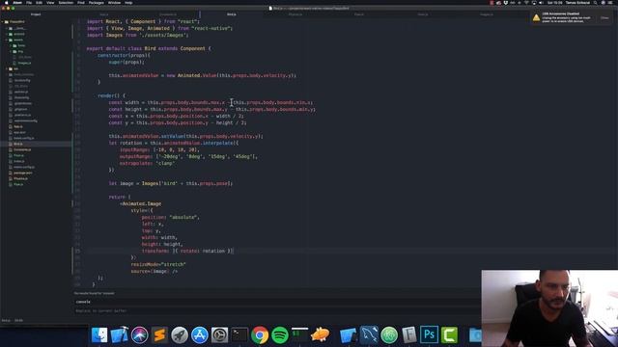Image resolution: width=618 pixels, height=347 pixels.
Task: Open the Find menu
Action: click(81, 3)
